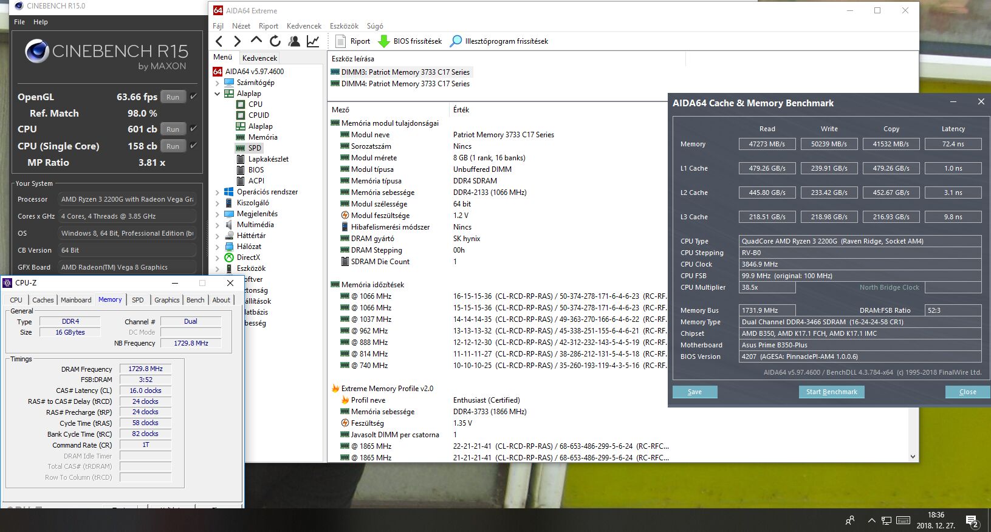Switch to CPU-Z Caches tab
The image size is (991, 532).
pyautogui.click(x=43, y=300)
